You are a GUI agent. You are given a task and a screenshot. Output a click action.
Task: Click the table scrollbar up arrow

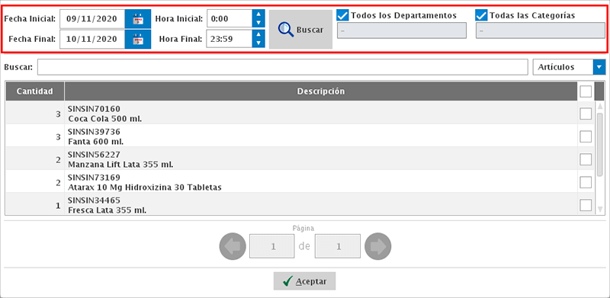(x=599, y=106)
